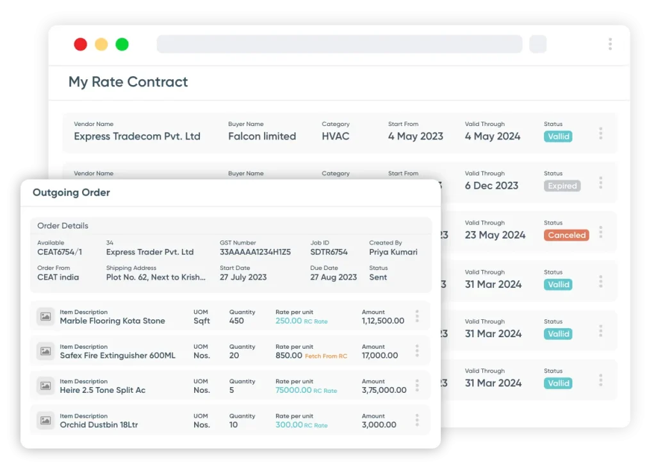Click the truncated shipping address Plot No. 62
Screen dimensions: 656x469
click(x=156, y=278)
